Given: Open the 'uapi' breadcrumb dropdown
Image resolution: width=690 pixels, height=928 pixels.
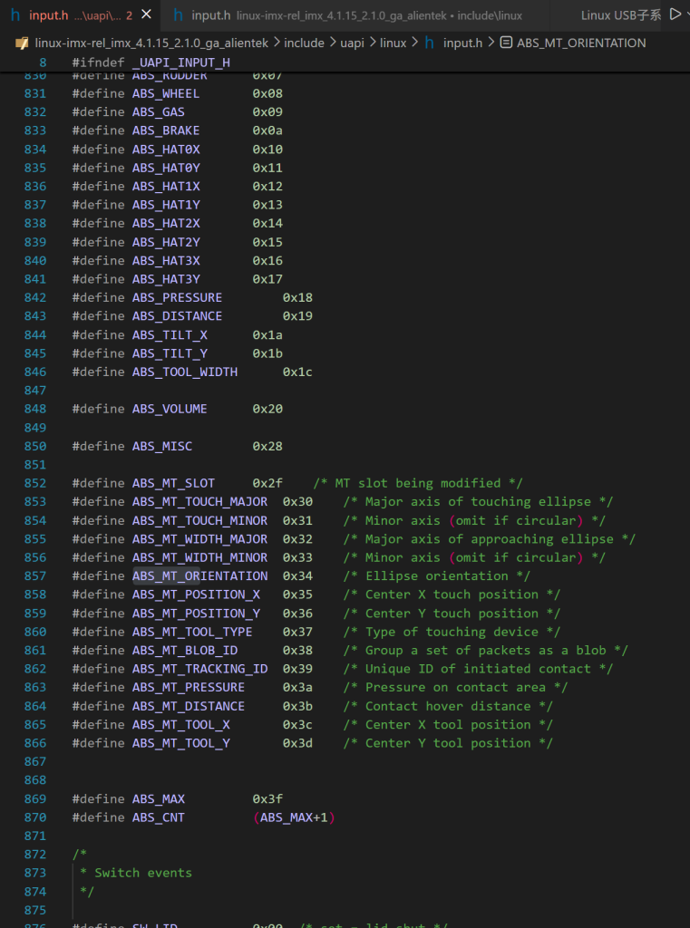Looking at the screenshot, I should pos(352,43).
